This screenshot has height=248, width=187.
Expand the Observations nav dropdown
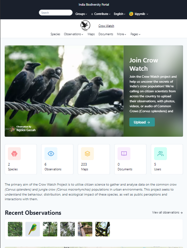(73, 34)
